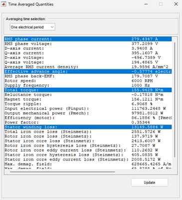182x200 pixels.
Task: Click the Update button
Action: click(150, 183)
